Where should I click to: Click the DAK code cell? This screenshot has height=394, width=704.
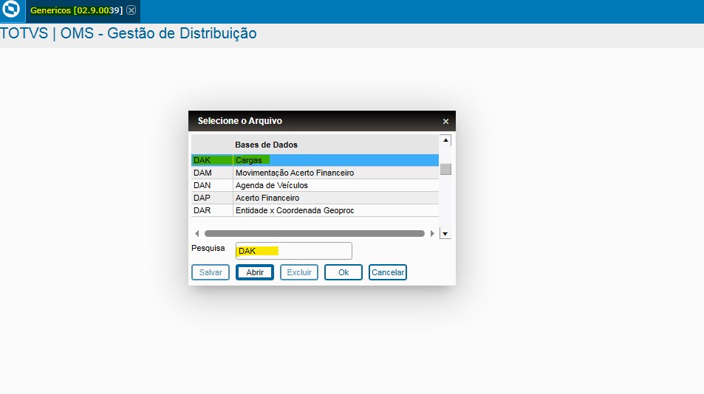coord(212,160)
